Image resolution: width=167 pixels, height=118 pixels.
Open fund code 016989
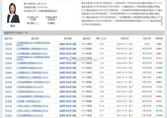[x=9, y=73]
